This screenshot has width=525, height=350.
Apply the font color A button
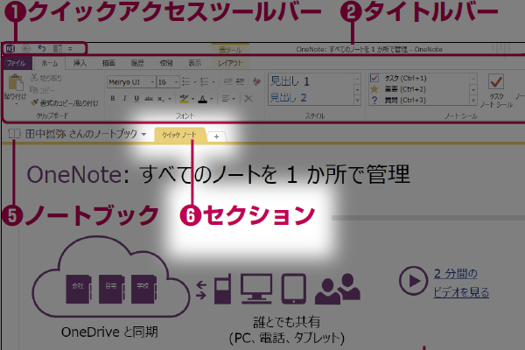(203, 99)
